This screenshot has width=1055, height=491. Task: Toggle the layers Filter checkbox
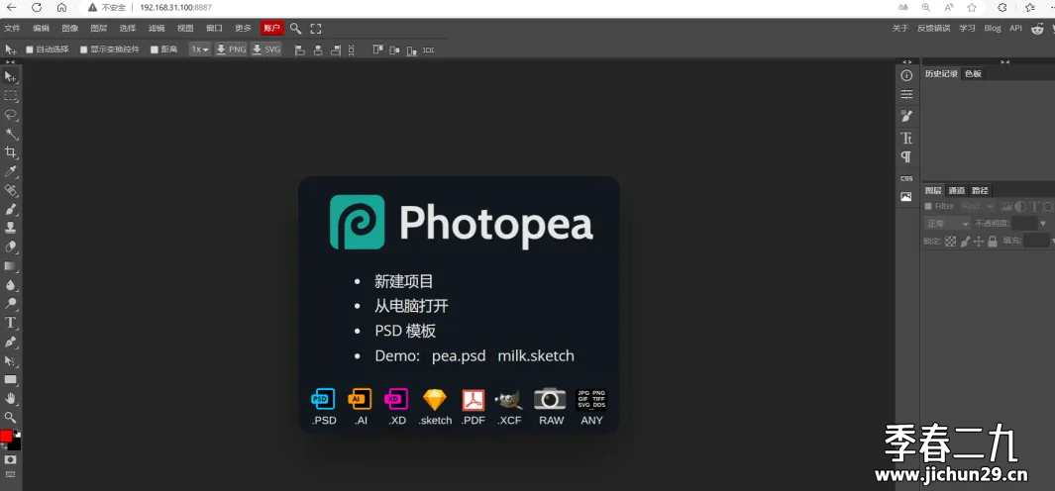[928, 207]
